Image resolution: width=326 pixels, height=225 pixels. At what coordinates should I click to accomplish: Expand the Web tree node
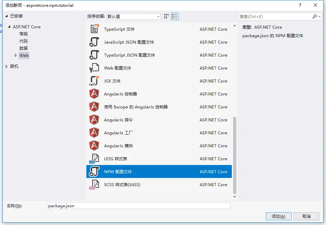15,55
